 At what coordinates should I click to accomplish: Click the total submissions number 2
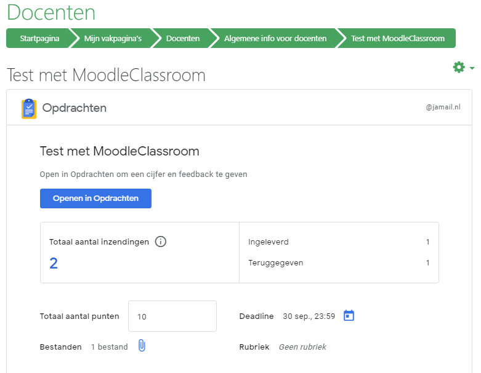tap(54, 263)
